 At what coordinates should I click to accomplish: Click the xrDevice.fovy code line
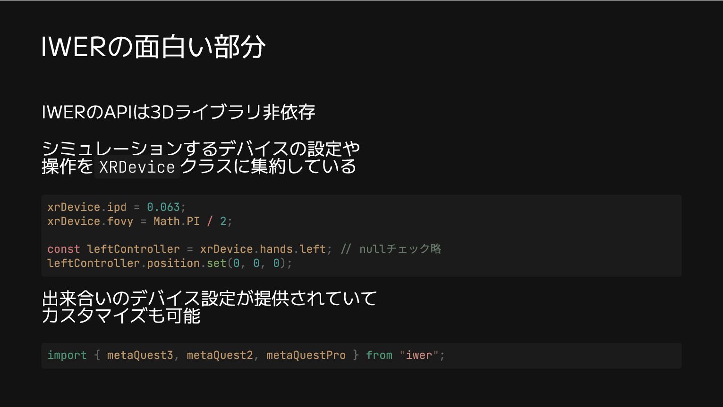(140, 221)
